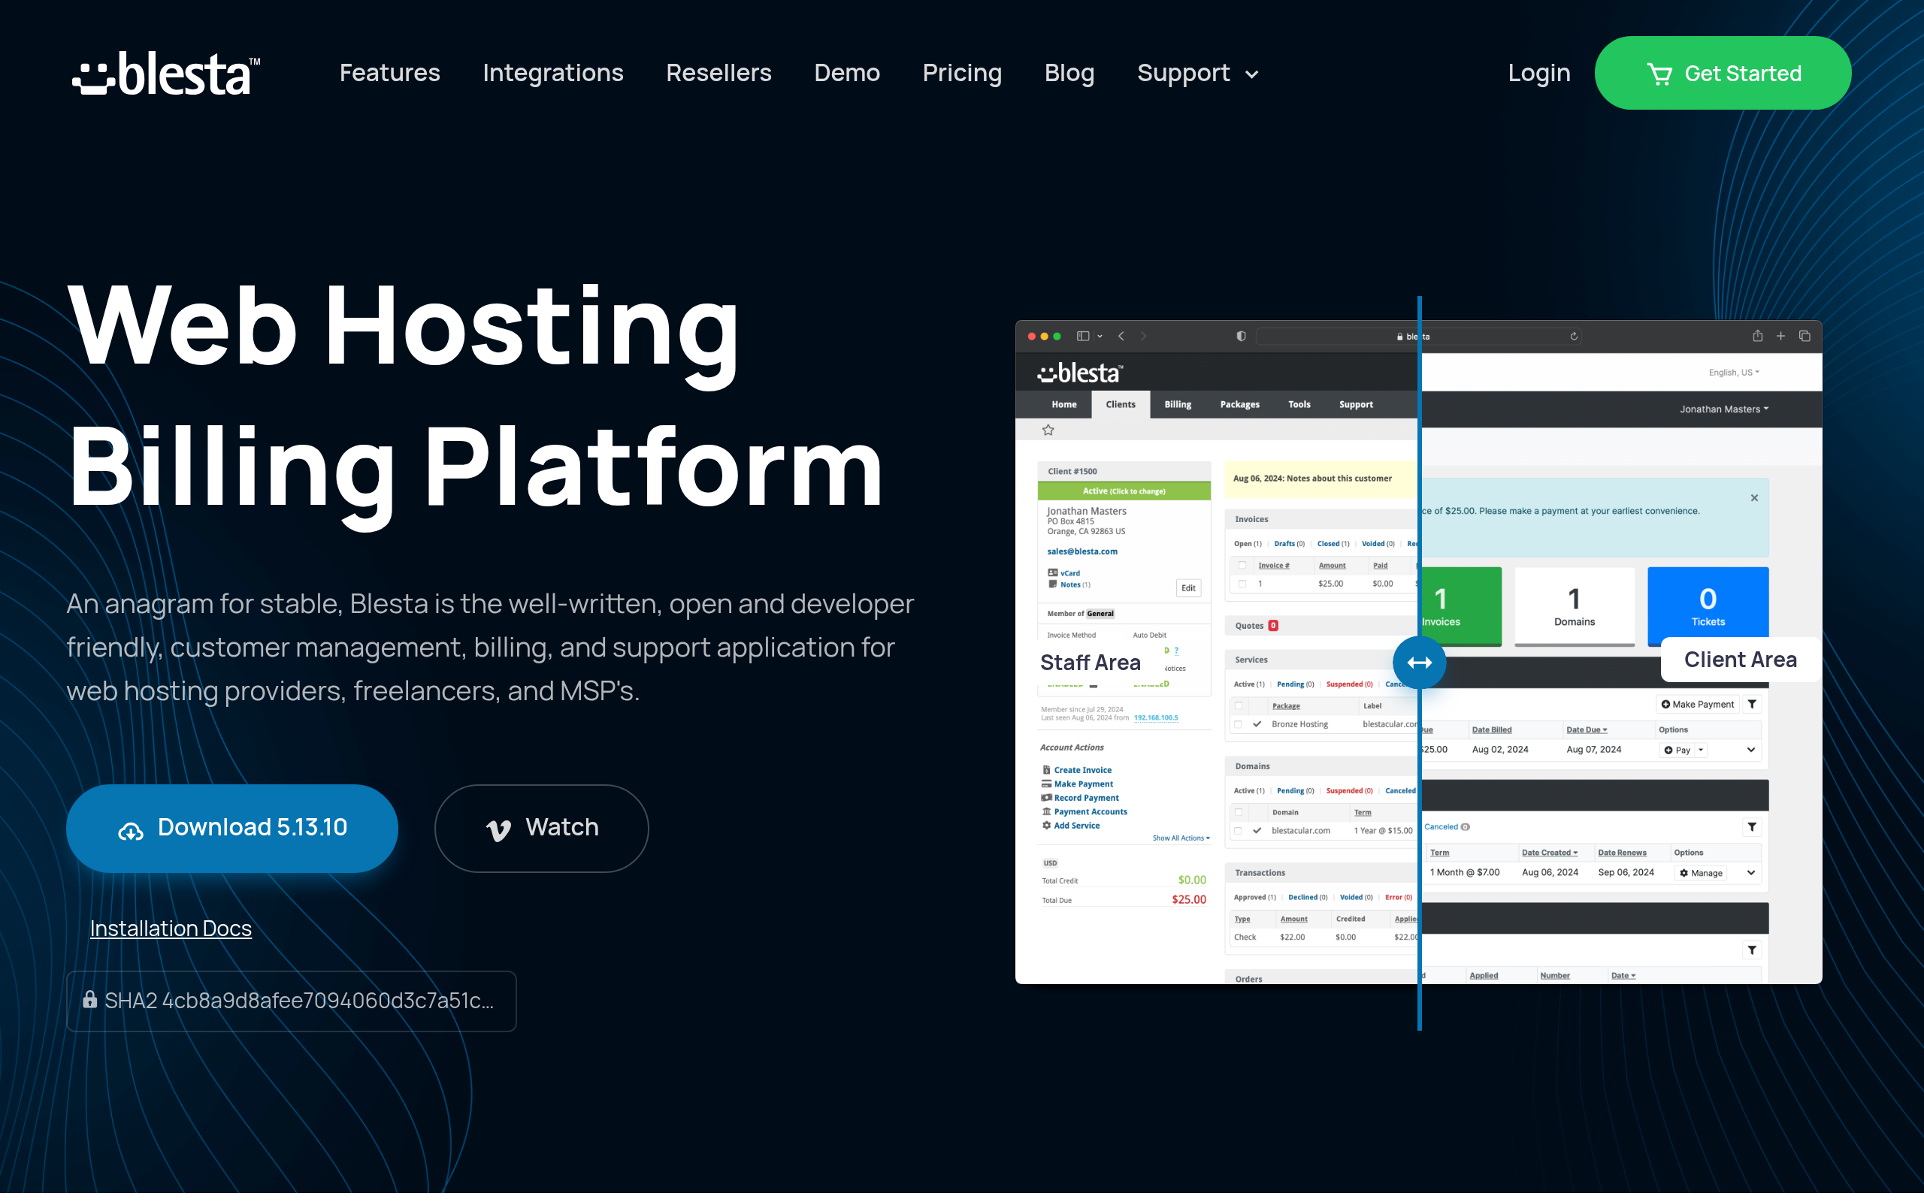Click the SHA2 checksum field

click(x=292, y=1001)
